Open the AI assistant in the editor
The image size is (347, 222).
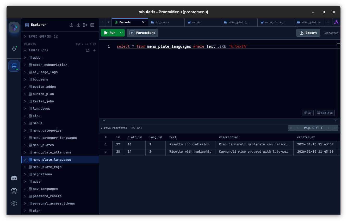(307, 113)
